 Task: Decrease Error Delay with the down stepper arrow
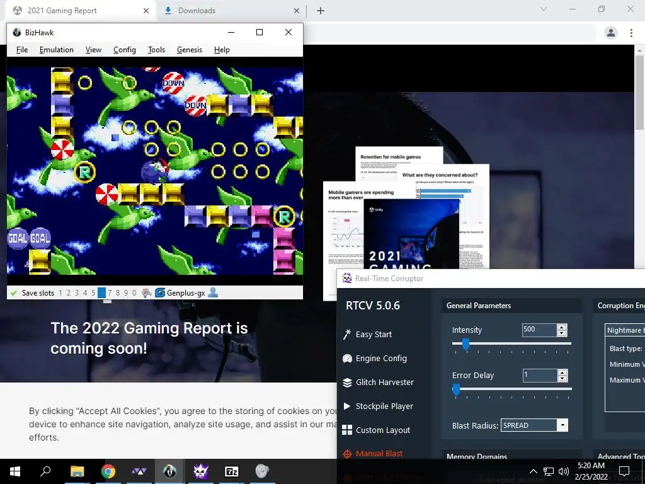[562, 378]
